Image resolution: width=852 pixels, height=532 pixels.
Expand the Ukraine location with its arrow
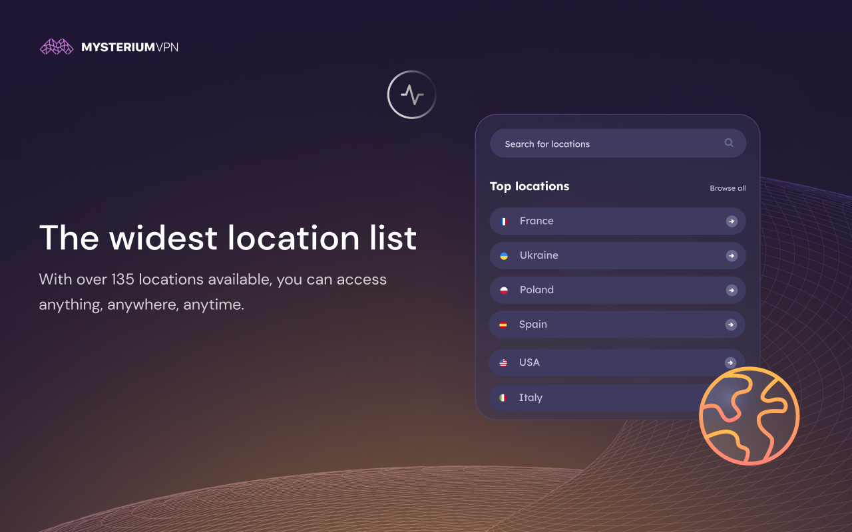731,255
